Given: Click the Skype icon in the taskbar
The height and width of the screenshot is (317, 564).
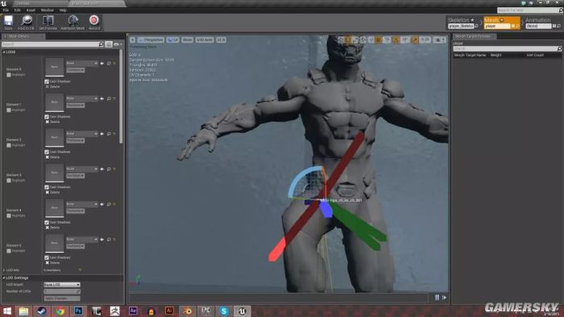Looking at the screenshot, I should click(x=224, y=311).
